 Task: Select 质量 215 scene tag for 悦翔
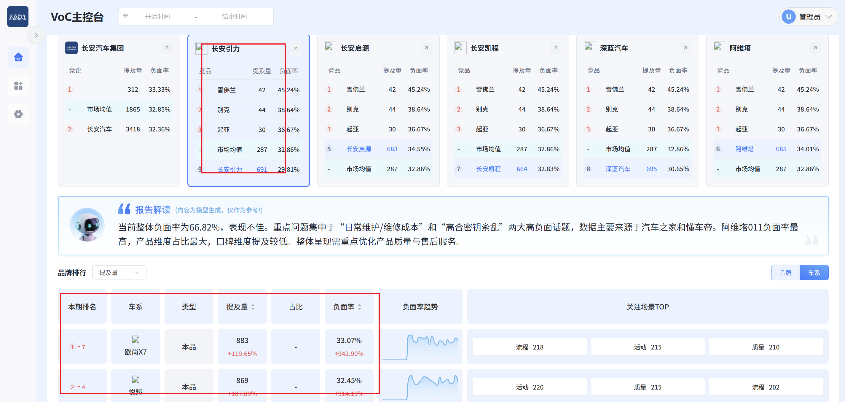coord(648,387)
